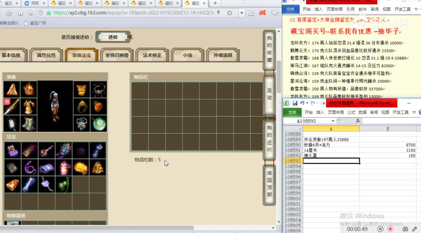
Task: Select the golden mask equipment icon
Action: coord(82,89)
